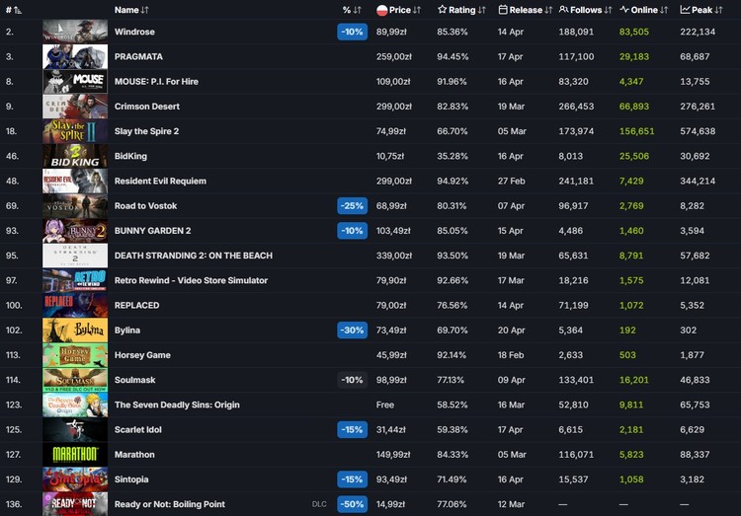This screenshot has width=741, height=516.
Task: Sort by Name column header
Action: point(131,10)
